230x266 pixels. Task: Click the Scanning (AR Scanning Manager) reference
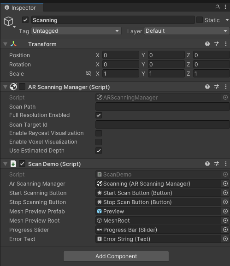(x=158, y=184)
